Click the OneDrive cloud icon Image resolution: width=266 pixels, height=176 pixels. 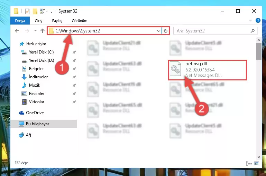[21, 113]
